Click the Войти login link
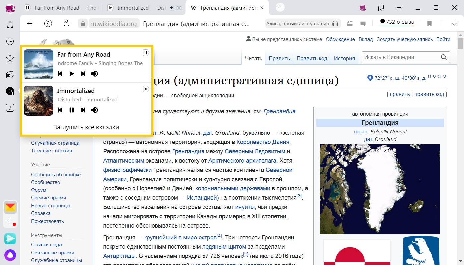464x265 pixels. (x=443, y=39)
